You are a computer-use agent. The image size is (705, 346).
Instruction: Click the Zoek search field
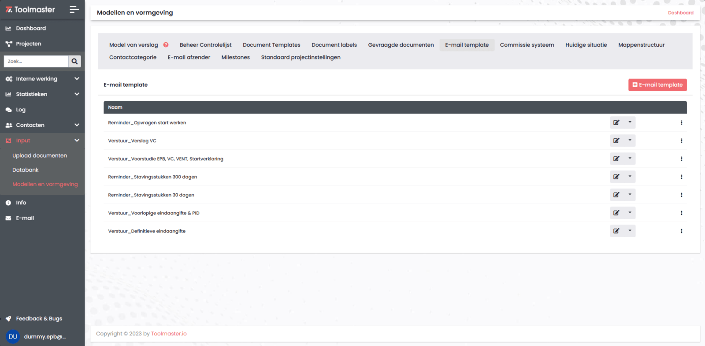(x=36, y=61)
